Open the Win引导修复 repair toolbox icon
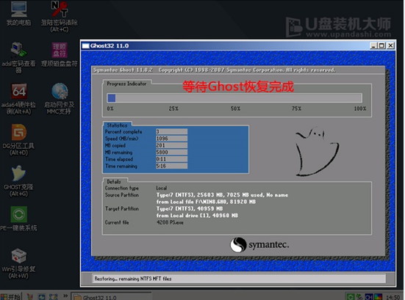Viewport: 405px width, 300px height. coord(18,263)
